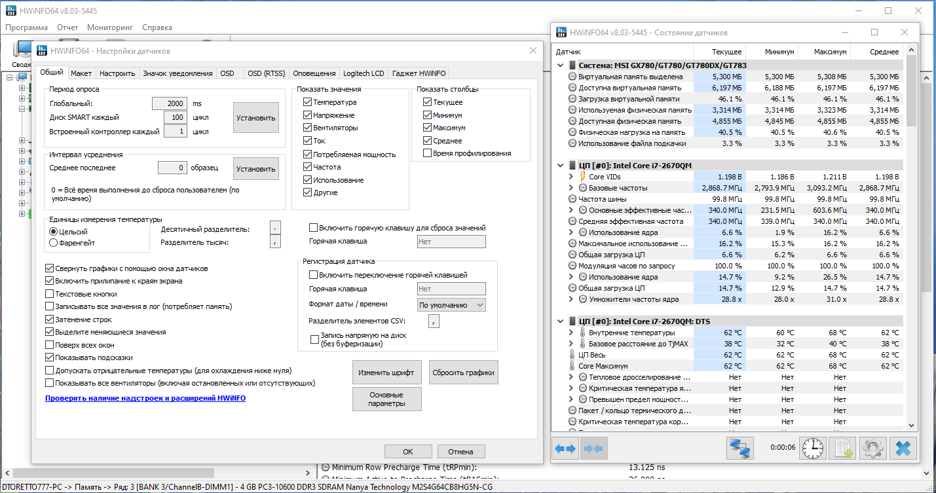Viewport: 936px width, 493px height.
Task: Open the Мониторинг menu
Action: (x=110, y=27)
